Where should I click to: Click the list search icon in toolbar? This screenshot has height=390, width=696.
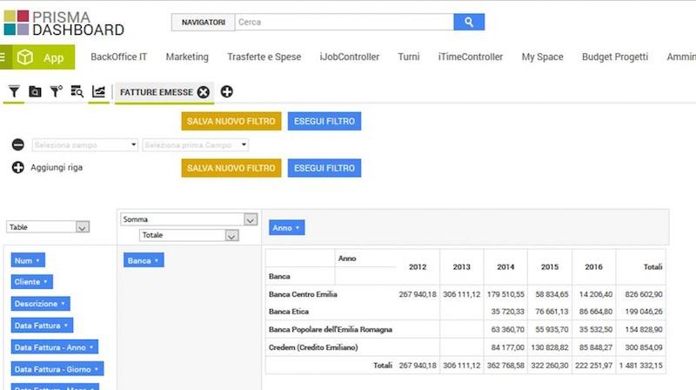point(77,91)
